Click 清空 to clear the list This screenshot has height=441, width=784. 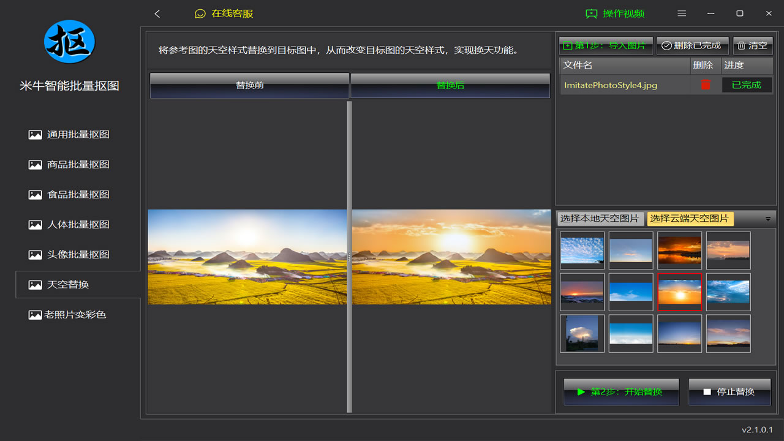pyautogui.click(x=753, y=45)
